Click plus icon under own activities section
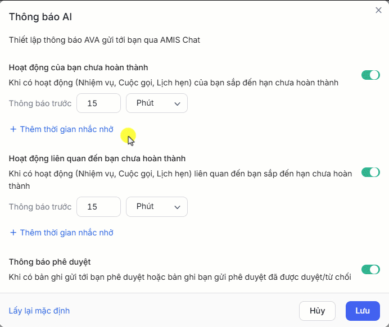 13,129
